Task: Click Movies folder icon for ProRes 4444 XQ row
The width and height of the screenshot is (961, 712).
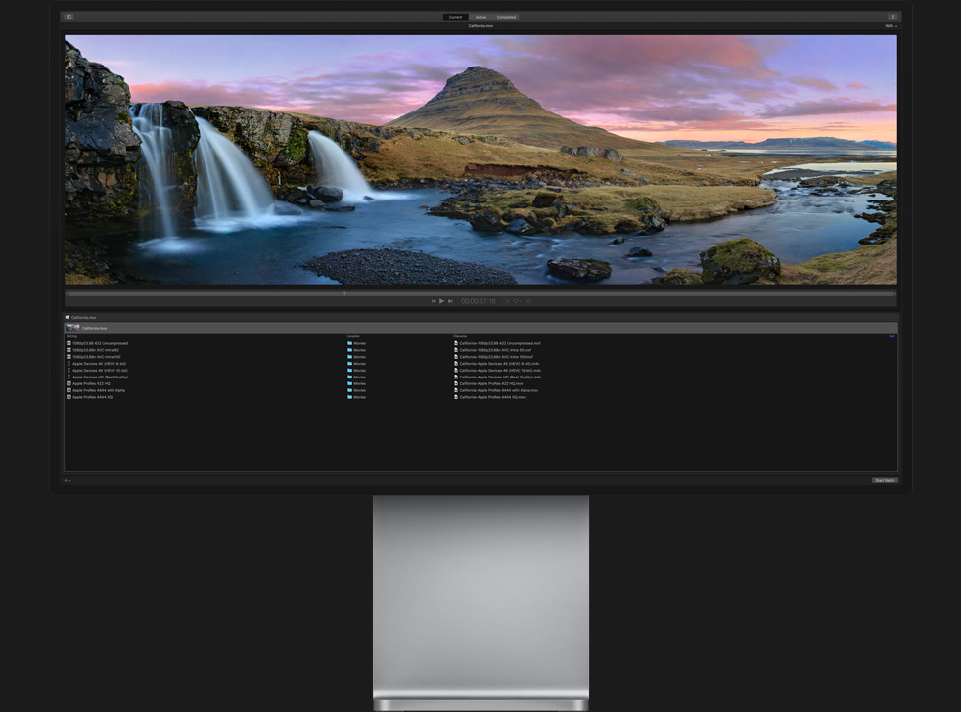Action: [x=350, y=397]
